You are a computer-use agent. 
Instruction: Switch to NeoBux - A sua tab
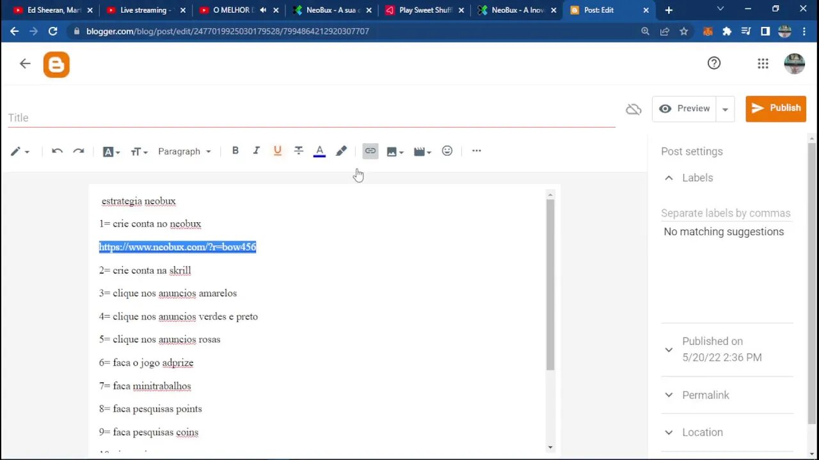(x=332, y=10)
